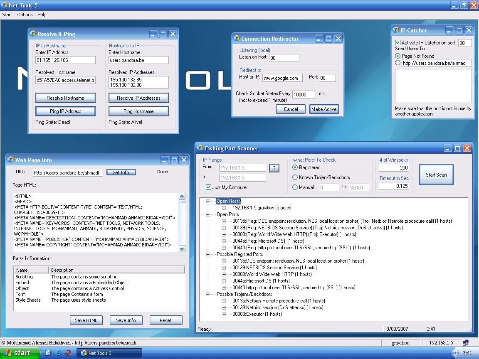This screenshot has height=359, width=479.
Task: Click the network computers icon in status bar
Action: click(x=465, y=343)
